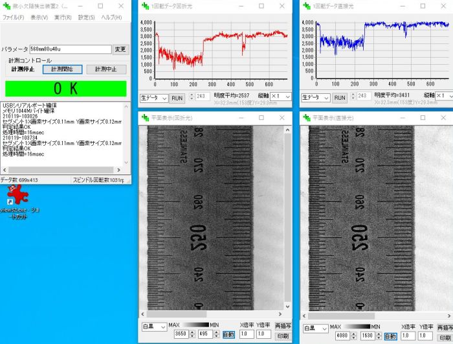Click the 平面表示(直接光) window title icon
453x344 pixels.
tap(307, 118)
